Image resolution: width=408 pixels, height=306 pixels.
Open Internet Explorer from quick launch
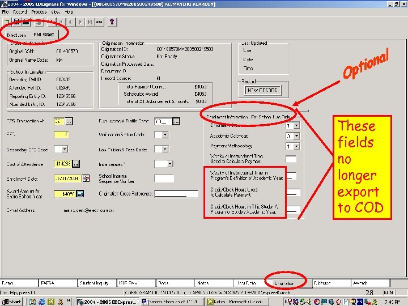point(41,301)
